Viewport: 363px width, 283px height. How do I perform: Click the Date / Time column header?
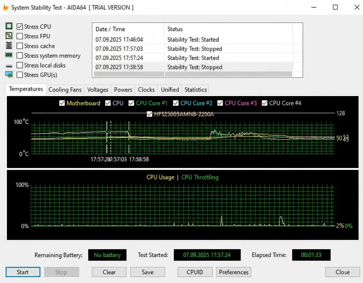(x=129, y=29)
